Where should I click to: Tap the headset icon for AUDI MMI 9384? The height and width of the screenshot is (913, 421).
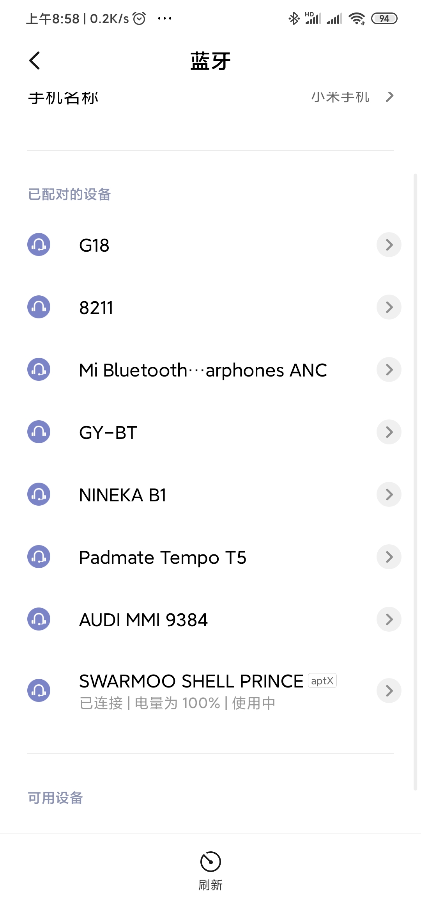(39, 619)
